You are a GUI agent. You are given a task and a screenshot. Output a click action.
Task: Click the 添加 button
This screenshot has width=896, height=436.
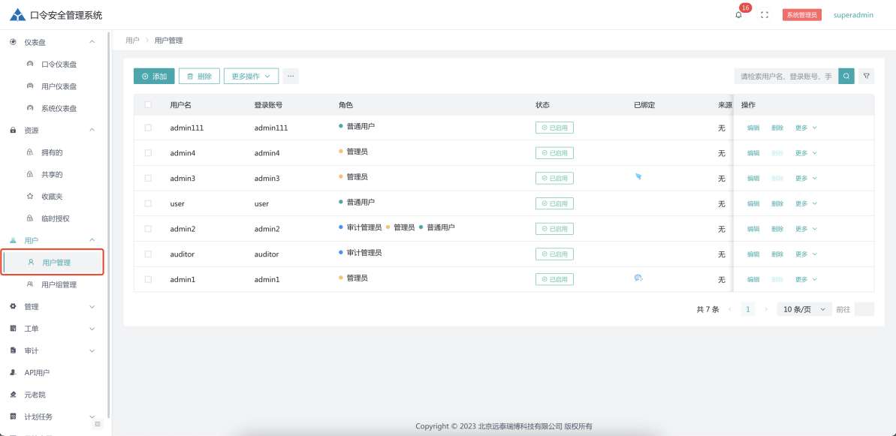click(x=154, y=76)
